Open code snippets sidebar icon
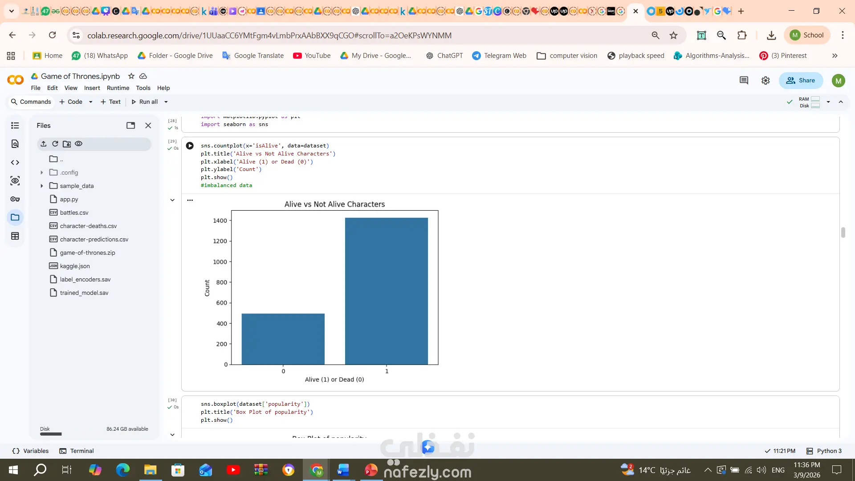Image resolution: width=855 pixels, height=481 pixels. (x=15, y=163)
